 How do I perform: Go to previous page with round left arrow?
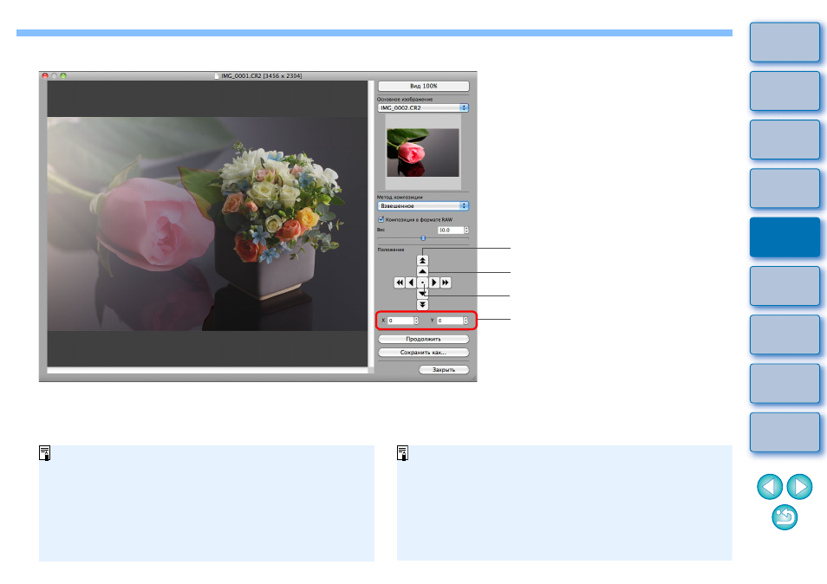(770, 486)
